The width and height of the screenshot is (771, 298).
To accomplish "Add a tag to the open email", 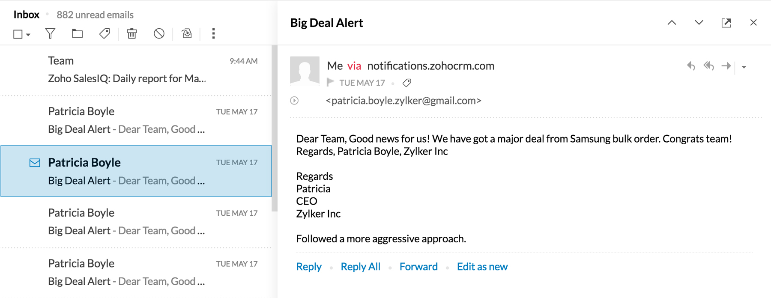I will (407, 83).
